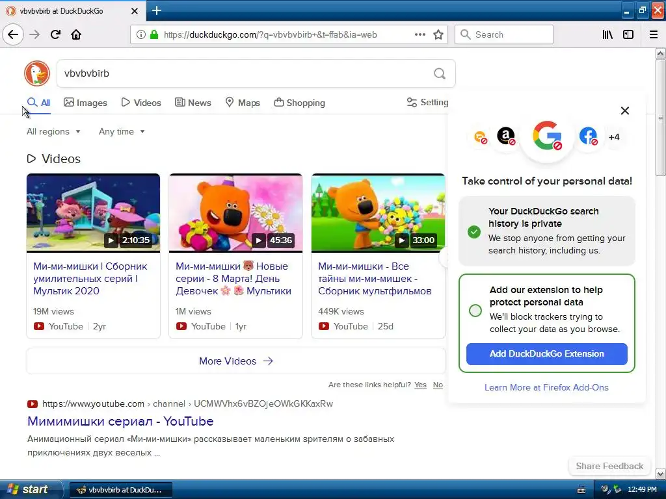Open the Firefox hamburger menu

coord(654,34)
